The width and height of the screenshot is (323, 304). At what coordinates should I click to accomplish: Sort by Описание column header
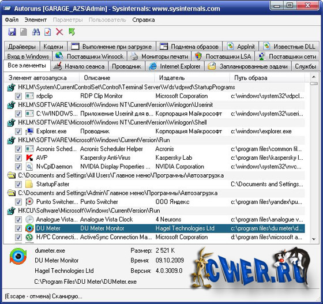[x=117, y=78]
